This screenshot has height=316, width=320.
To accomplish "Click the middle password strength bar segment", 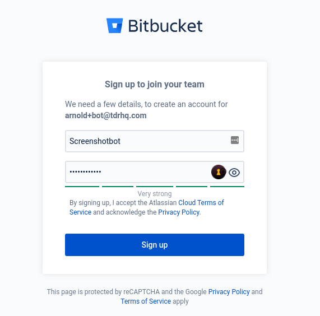I will [155, 187].
